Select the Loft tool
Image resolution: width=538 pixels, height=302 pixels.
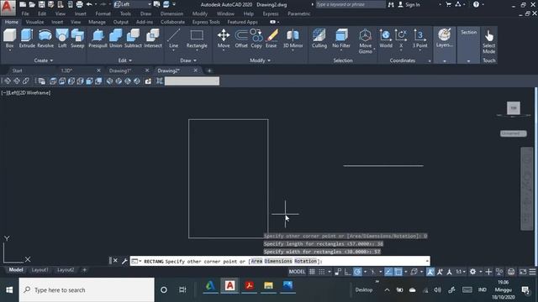point(62,39)
